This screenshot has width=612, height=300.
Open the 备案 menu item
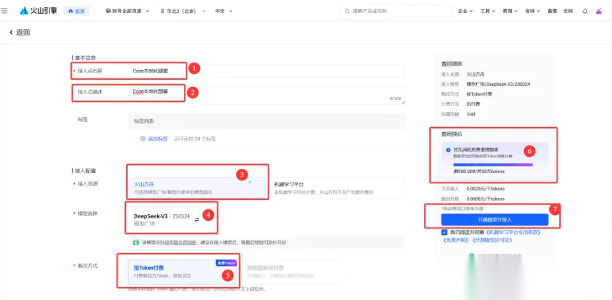tap(552, 11)
